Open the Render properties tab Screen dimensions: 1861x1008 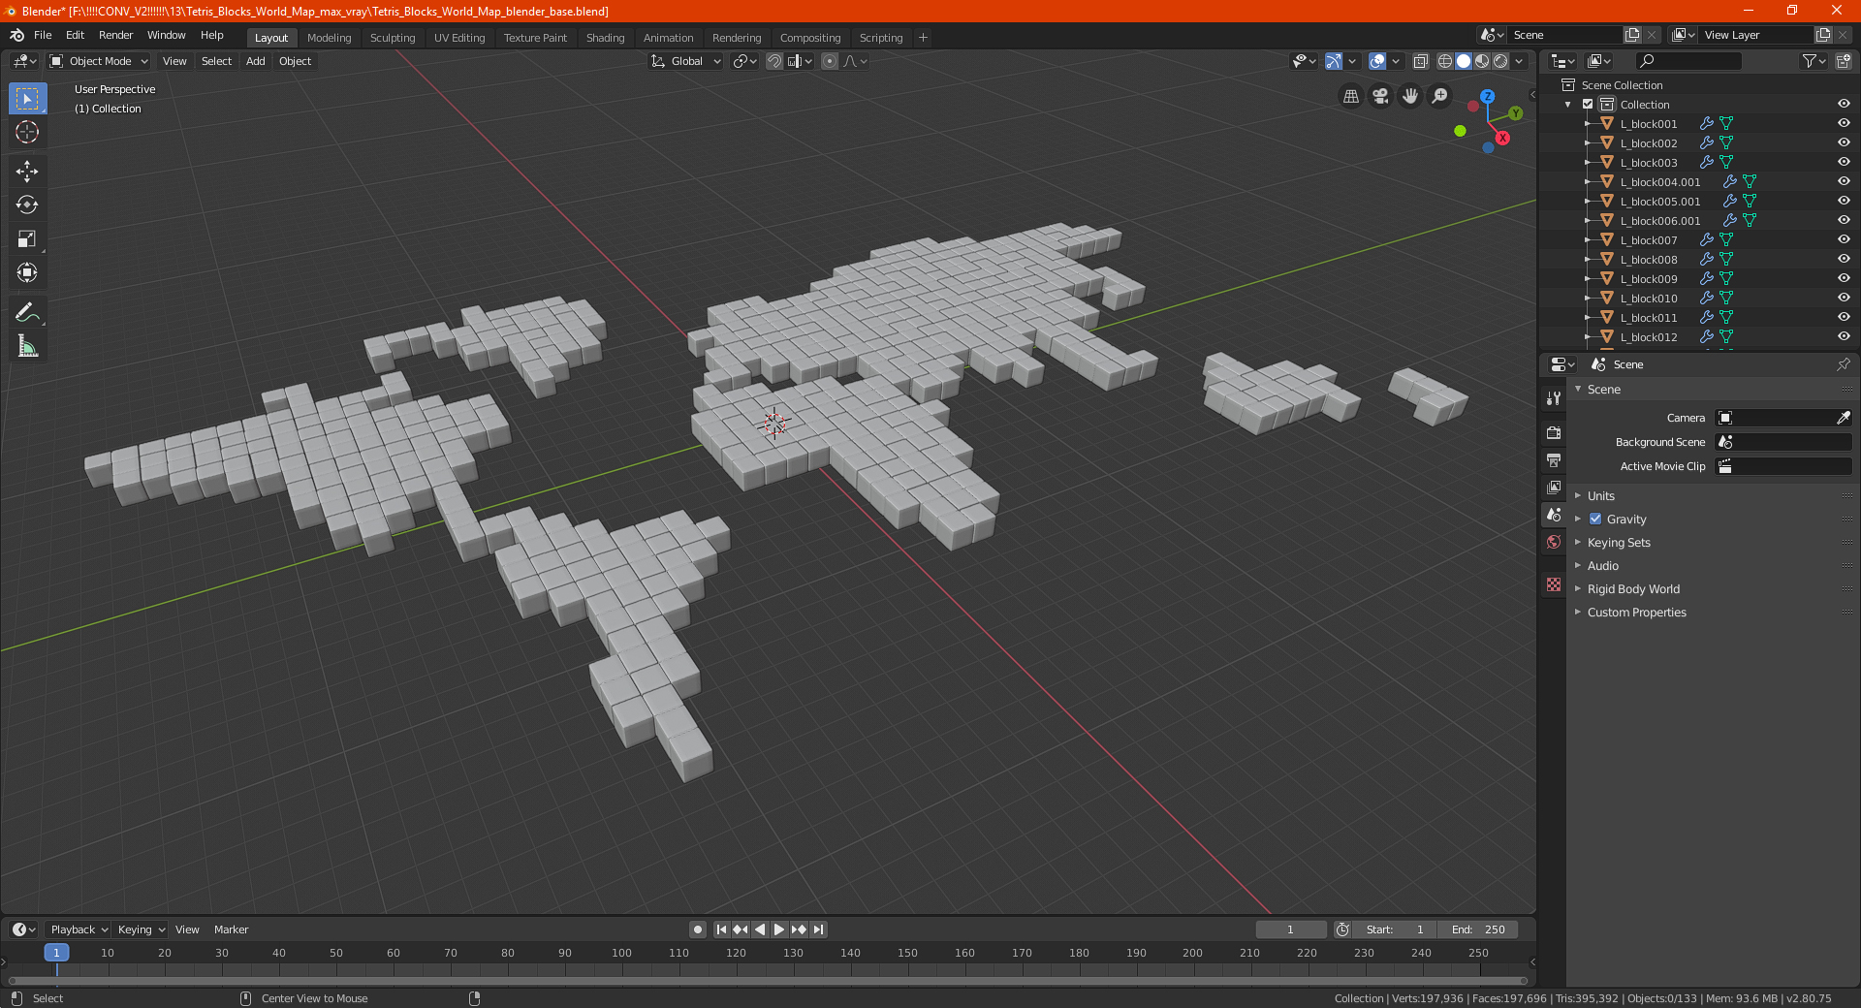point(1554,432)
